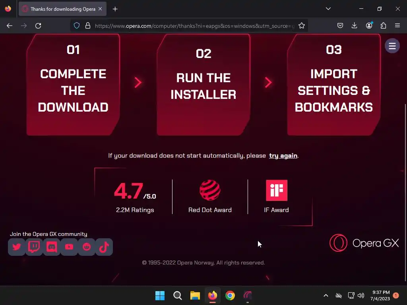407x305 pixels.
Task: Close the Thanks for downloading Opera tab
Action: tap(100, 9)
